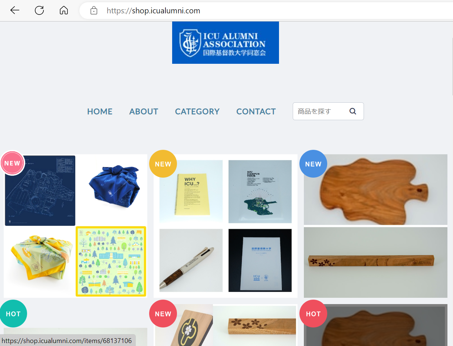Click the yellow NEW badge on stationery

pos(163,164)
